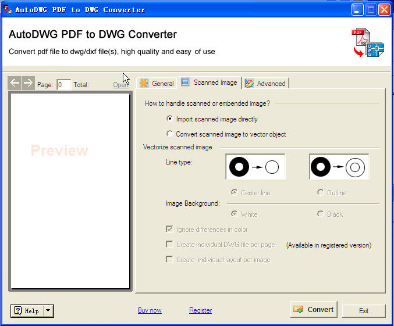The image size is (394, 326).
Task: Click the Register link
Action: [201, 310]
